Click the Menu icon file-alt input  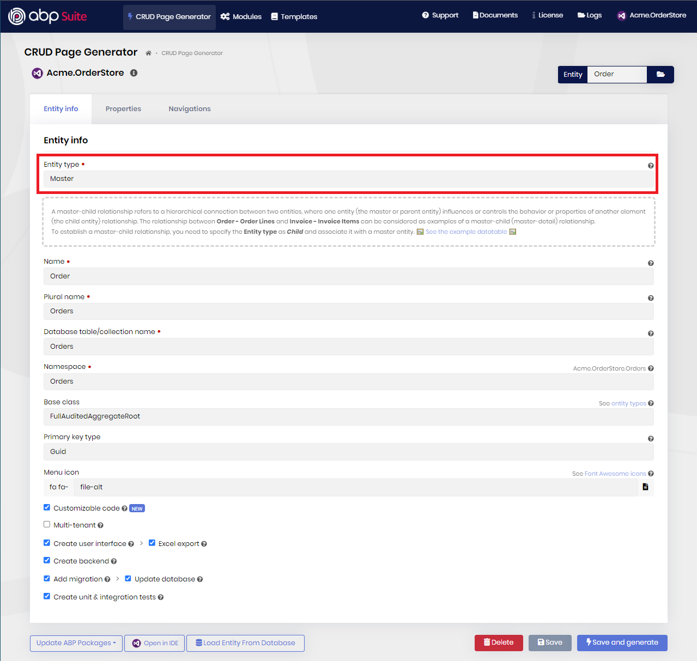355,487
